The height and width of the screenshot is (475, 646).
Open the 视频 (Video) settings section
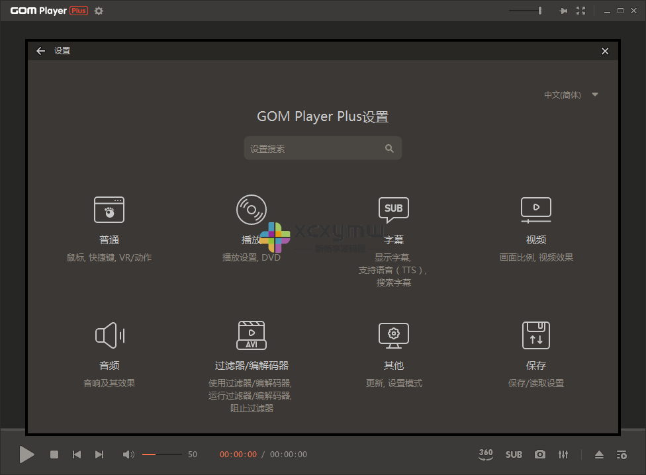coord(535,218)
